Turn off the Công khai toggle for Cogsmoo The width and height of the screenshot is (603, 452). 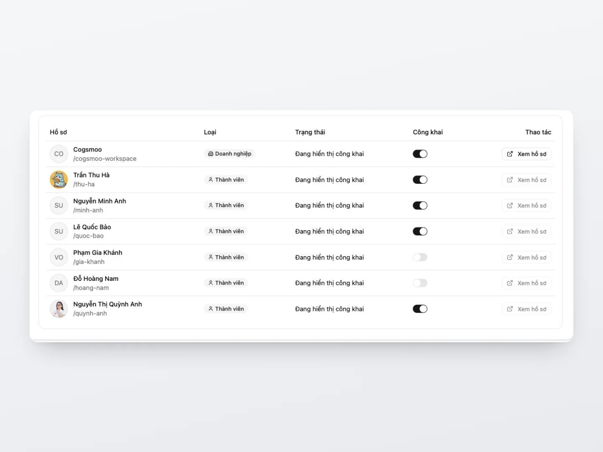(420, 154)
